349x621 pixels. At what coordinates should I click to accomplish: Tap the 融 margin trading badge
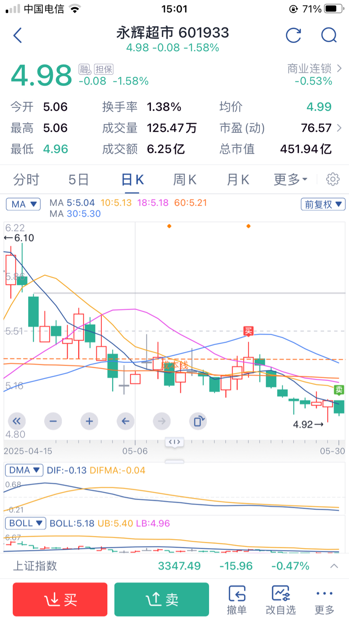click(x=85, y=69)
